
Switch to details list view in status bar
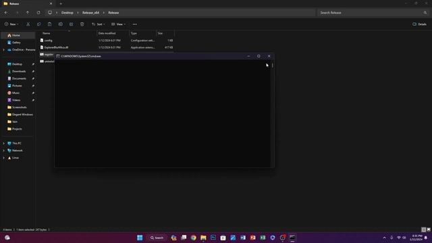pos(424,230)
